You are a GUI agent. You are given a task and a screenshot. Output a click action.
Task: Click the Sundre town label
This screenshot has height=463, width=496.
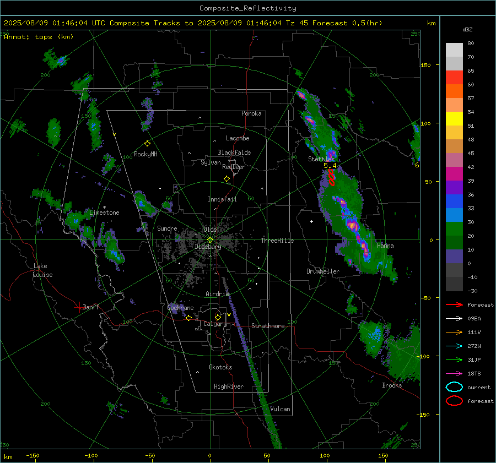pos(167,228)
